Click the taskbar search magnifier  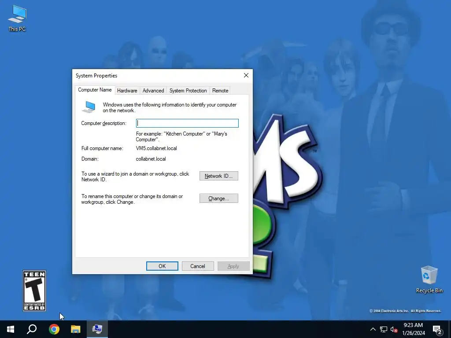[x=32, y=329]
